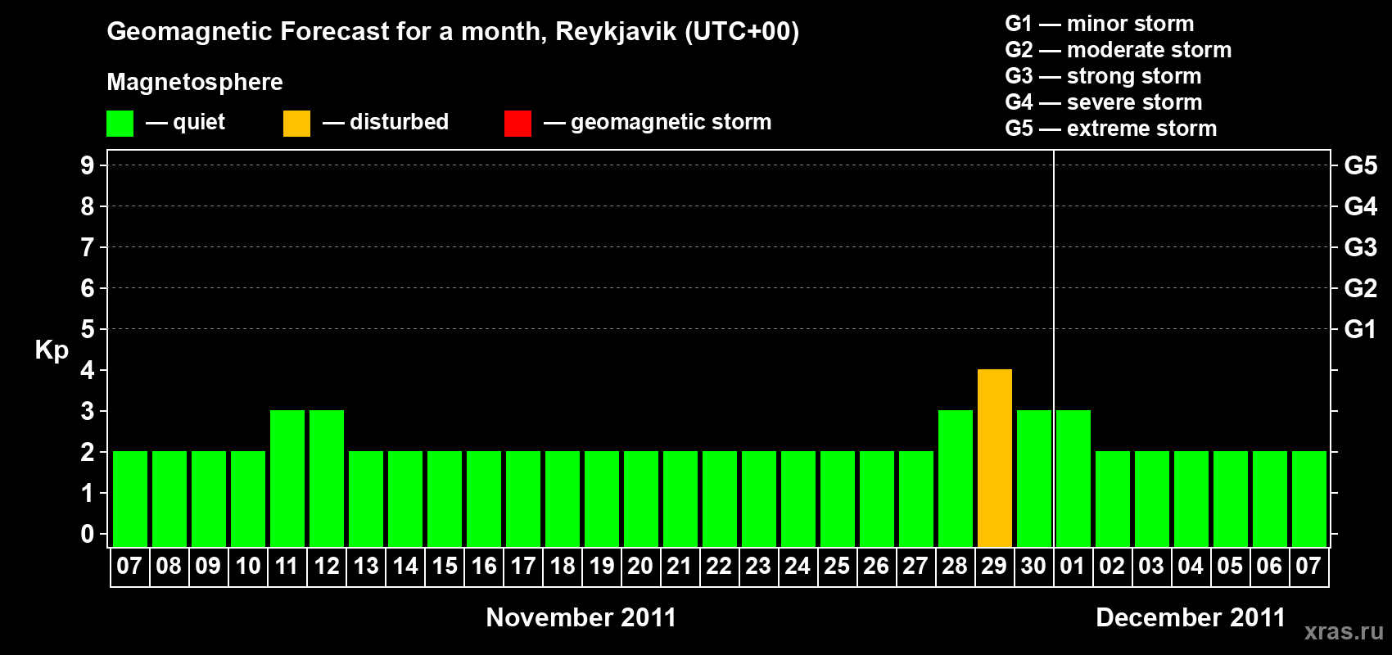The width and height of the screenshot is (1392, 655).
Task: Click the Kp axis value 9
Action: tap(88, 165)
